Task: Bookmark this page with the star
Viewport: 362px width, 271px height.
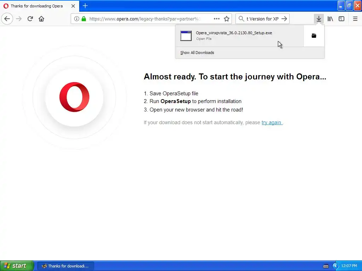Action: point(227,19)
